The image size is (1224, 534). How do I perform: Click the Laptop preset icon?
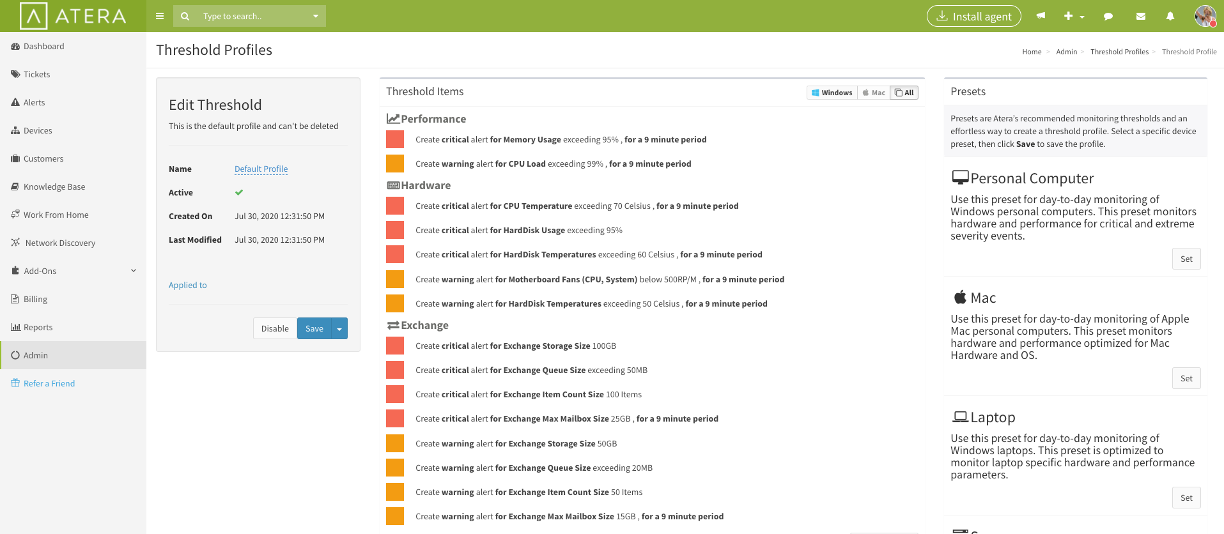[960, 416]
